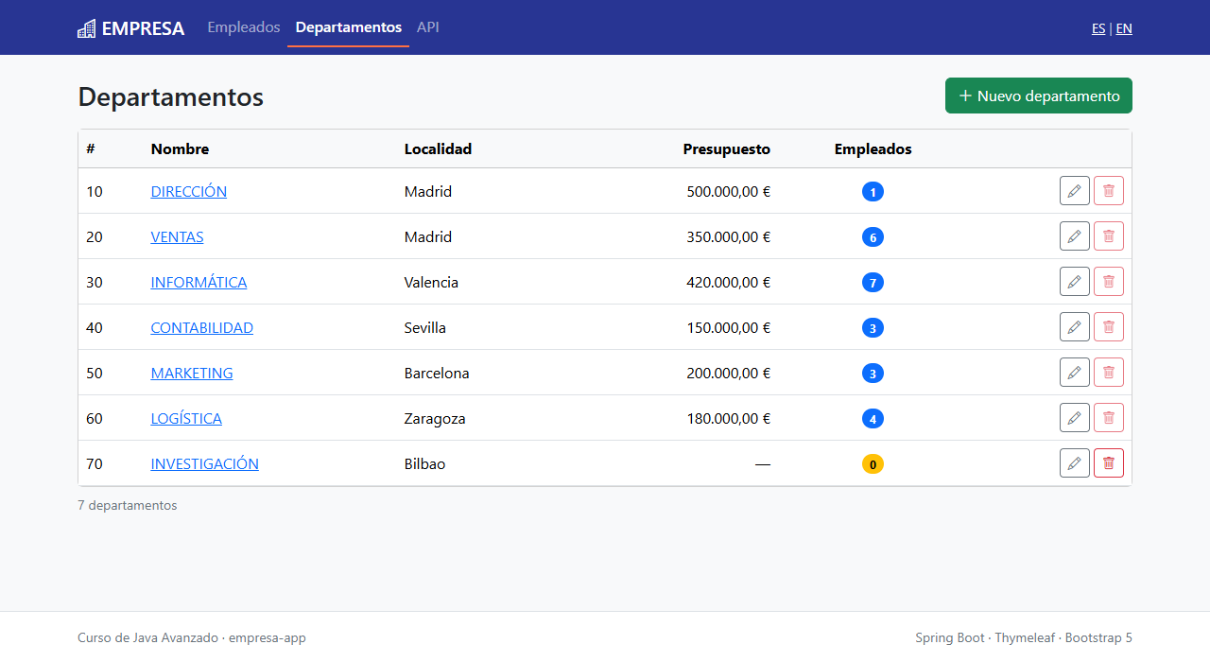Follow the MARKETING department link

(x=192, y=373)
